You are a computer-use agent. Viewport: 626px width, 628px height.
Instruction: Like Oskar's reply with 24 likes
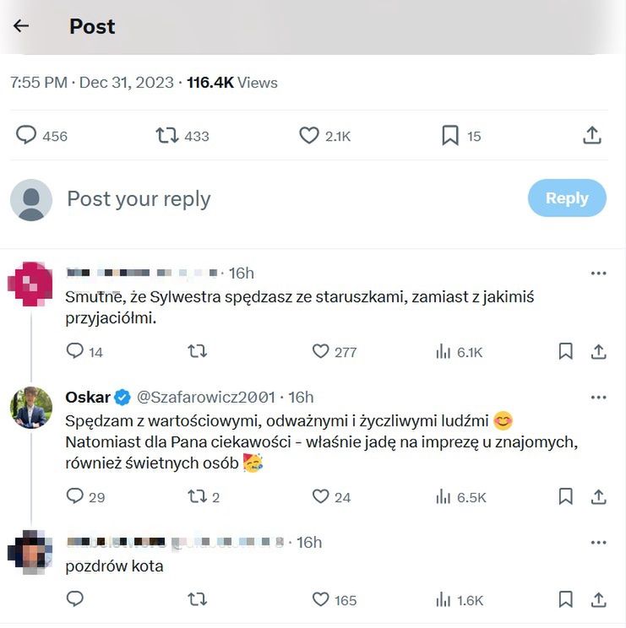coord(320,496)
